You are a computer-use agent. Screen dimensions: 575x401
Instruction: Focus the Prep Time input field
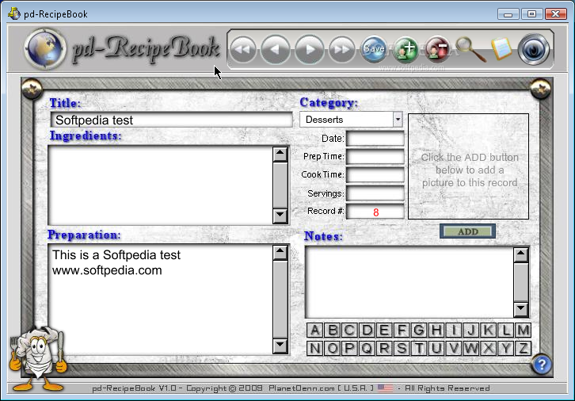coord(375,157)
